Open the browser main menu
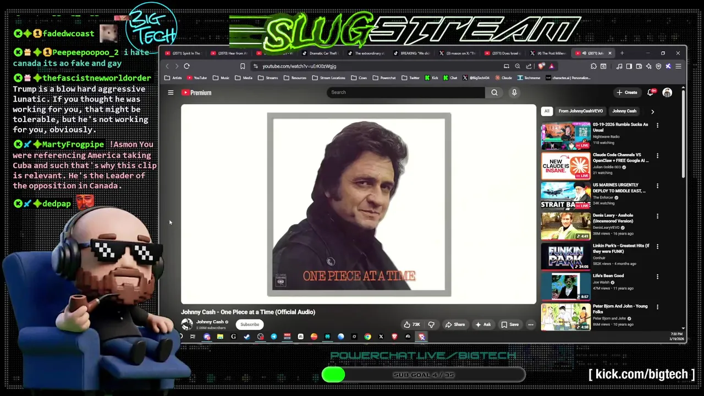The width and height of the screenshot is (704, 396). click(x=678, y=66)
